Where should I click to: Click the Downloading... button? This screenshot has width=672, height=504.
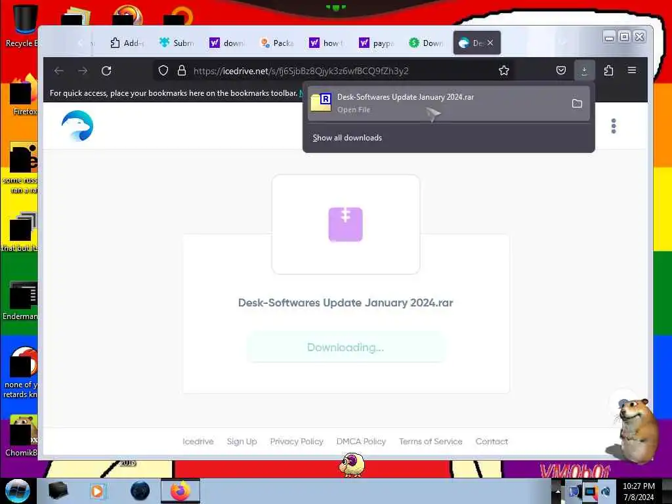coord(346,347)
